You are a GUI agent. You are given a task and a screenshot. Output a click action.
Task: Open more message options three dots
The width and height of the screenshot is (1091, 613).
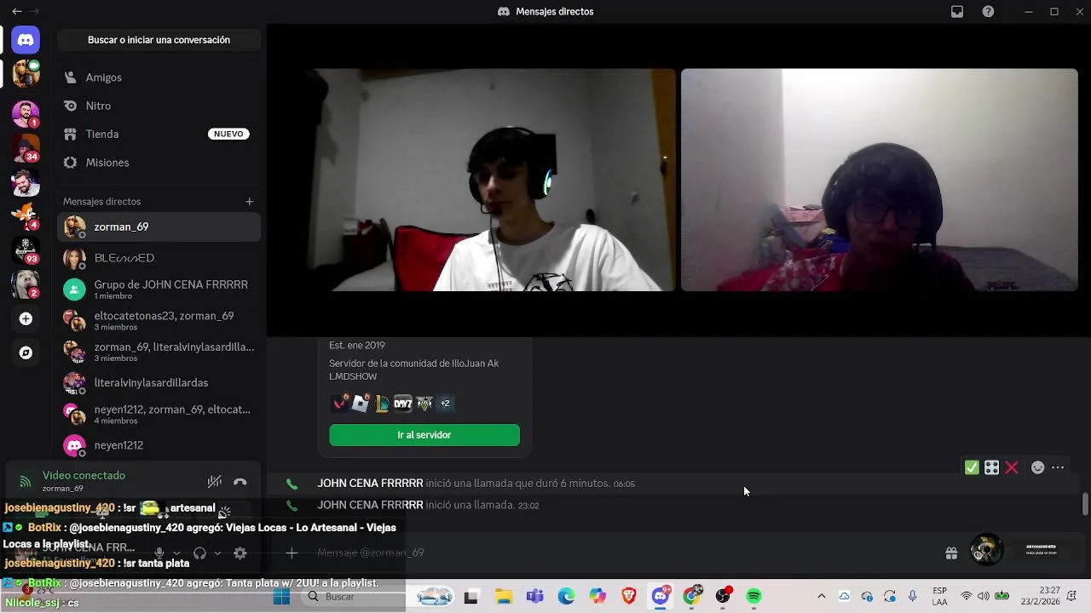1058,467
